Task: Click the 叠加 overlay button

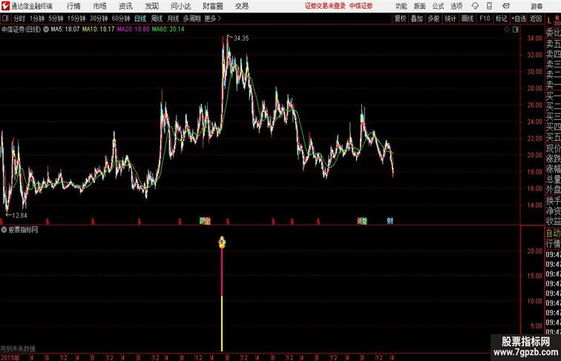Action: [417, 19]
